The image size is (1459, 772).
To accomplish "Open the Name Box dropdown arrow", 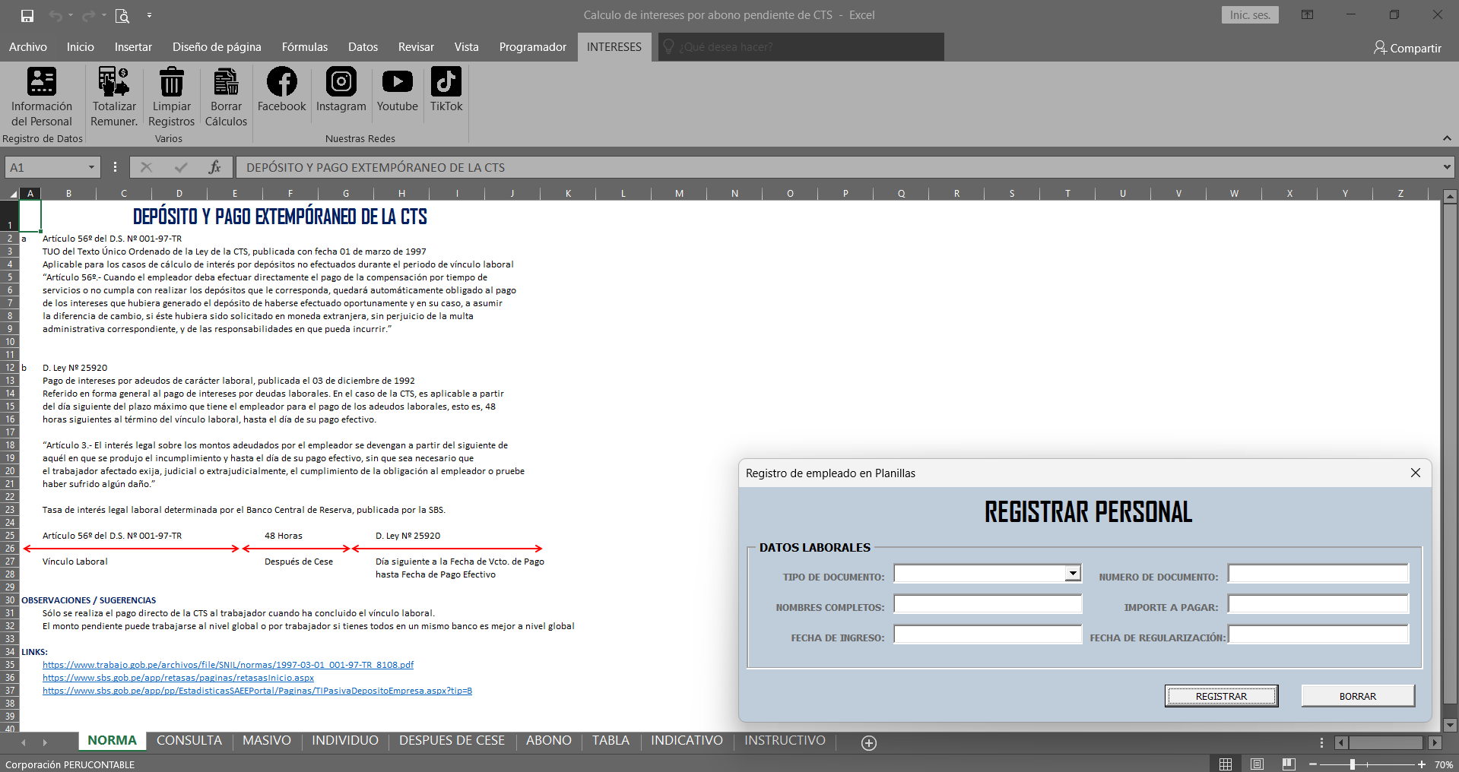I will point(91,167).
